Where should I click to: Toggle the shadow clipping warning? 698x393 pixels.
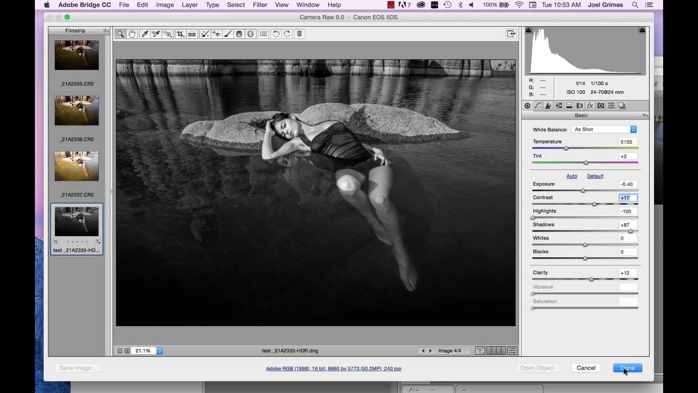click(528, 31)
